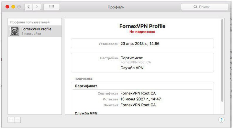
Task: Click the back navigation arrow
Action: 28,7
